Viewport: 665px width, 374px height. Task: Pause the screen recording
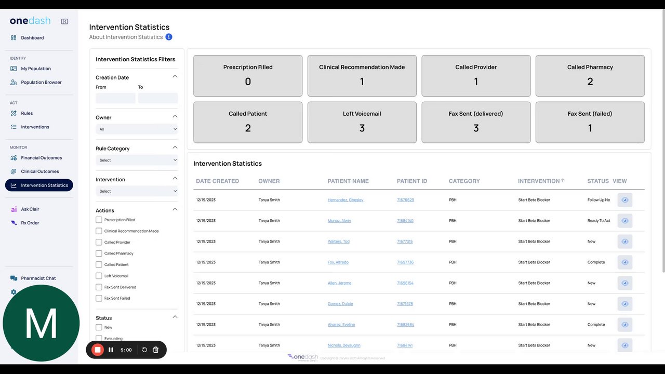(111, 350)
